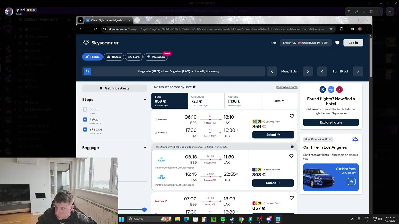Save the Lufthansa flight with heart

pyautogui.click(x=292, y=116)
